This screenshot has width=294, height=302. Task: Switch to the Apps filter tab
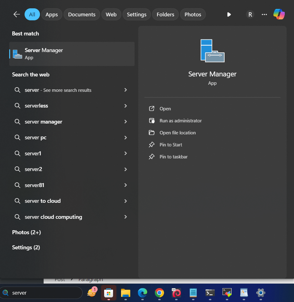pyautogui.click(x=52, y=14)
